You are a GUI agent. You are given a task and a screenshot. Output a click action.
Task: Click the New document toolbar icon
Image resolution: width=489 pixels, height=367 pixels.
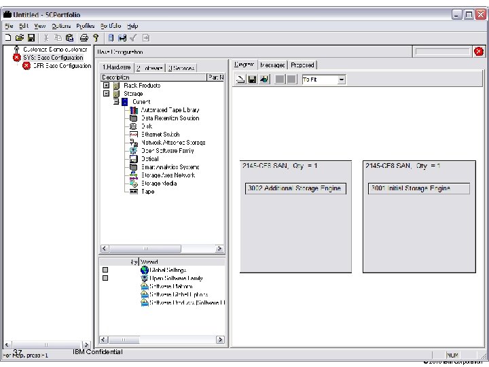pos(8,38)
